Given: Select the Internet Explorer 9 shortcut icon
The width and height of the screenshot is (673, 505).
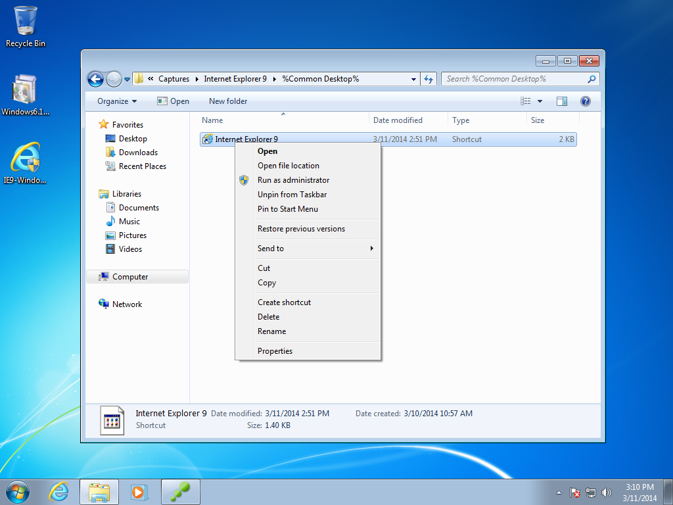Looking at the screenshot, I should [x=208, y=139].
